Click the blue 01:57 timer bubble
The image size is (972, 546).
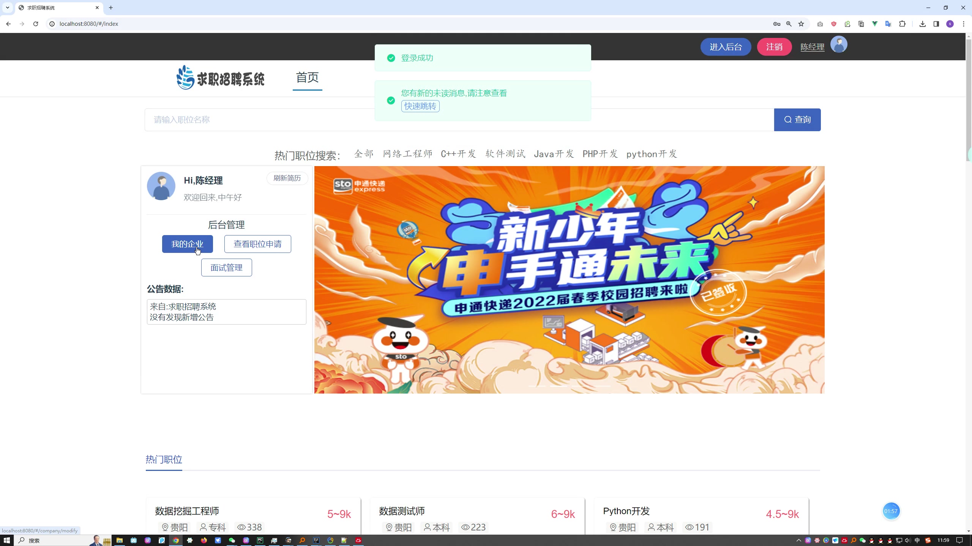(891, 511)
